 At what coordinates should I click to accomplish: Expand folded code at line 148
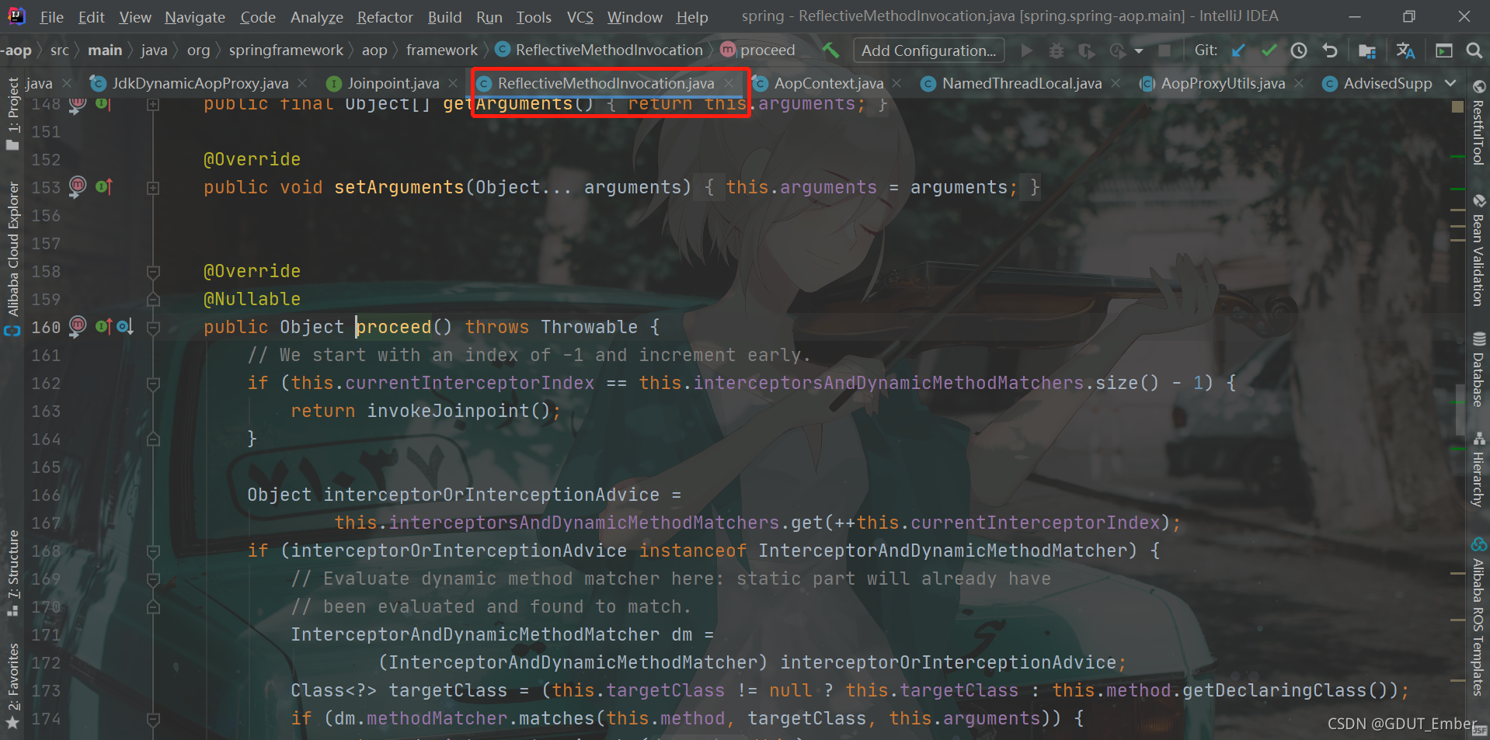[153, 104]
